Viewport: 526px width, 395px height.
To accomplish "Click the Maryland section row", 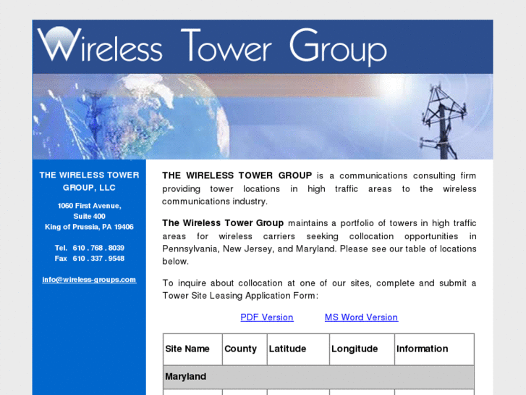I will (x=318, y=377).
